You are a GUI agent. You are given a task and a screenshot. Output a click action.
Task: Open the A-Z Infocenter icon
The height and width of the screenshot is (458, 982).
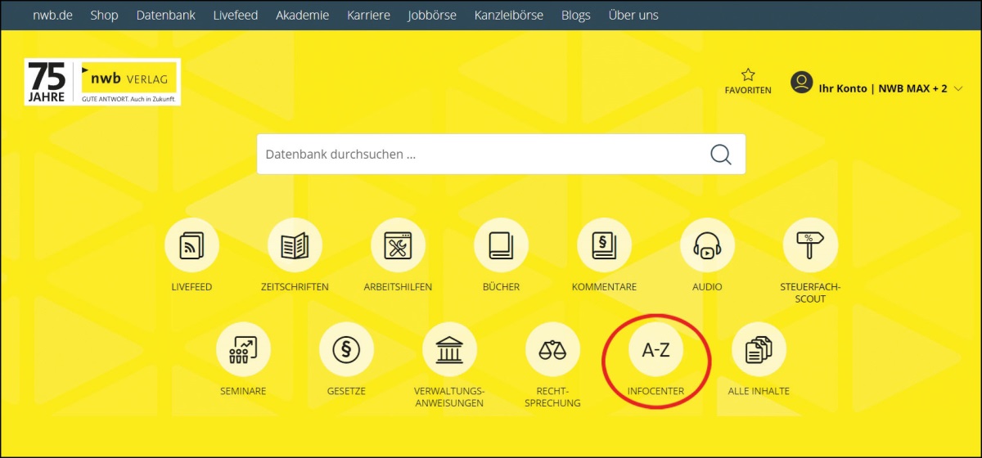coord(655,350)
